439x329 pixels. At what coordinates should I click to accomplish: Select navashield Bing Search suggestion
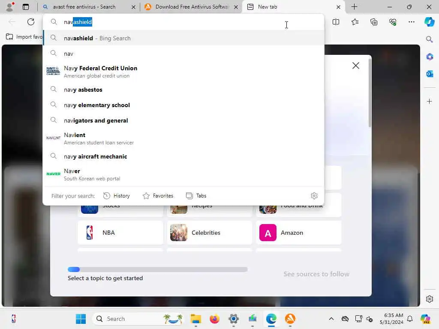click(183, 38)
